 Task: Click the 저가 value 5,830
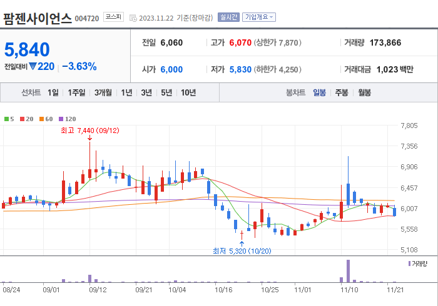click(240, 69)
